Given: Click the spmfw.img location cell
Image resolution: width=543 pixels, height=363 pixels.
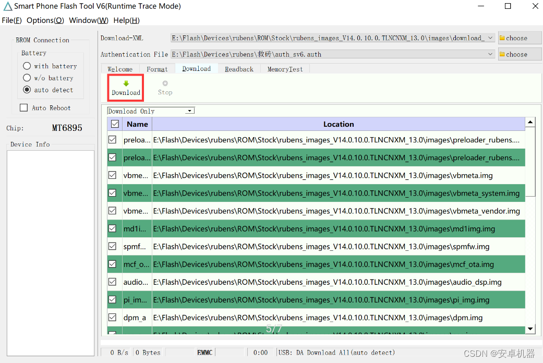Looking at the screenshot, I should [x=339, y=246].
